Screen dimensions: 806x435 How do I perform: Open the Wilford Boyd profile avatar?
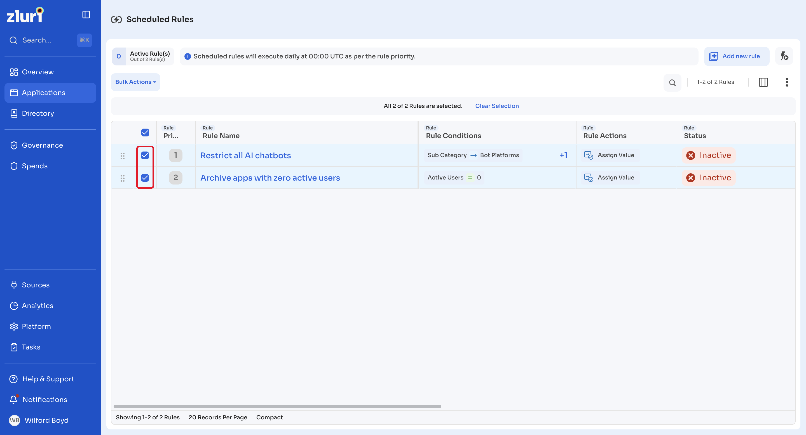(x=14, y=420)
